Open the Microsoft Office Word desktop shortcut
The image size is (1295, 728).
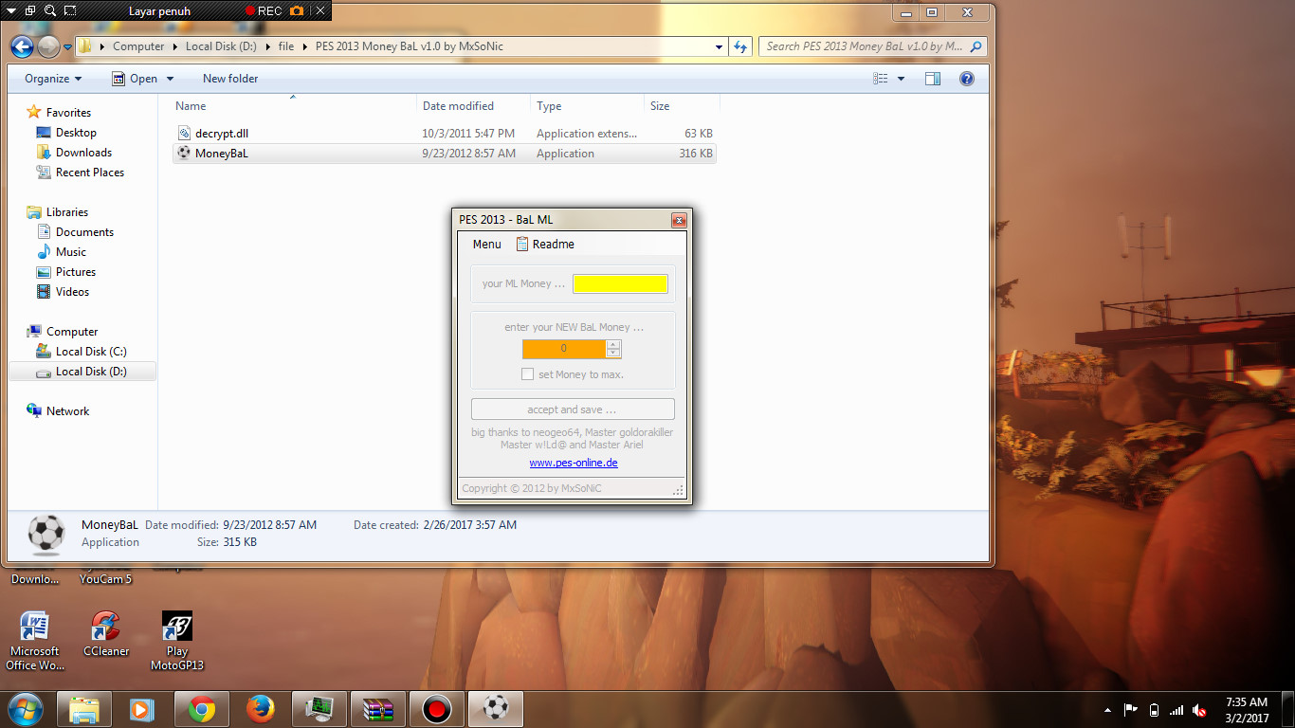click(x=34, y=641)
